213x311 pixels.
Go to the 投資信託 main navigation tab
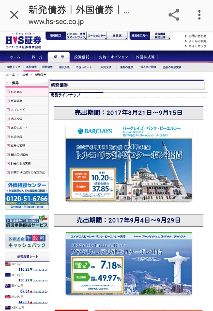click(x=82, y=57)
